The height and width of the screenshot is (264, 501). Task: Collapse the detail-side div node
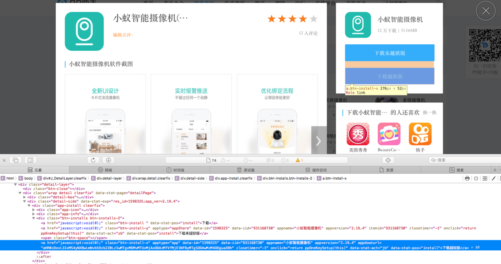pyautogui.click(x=25, y=202)
